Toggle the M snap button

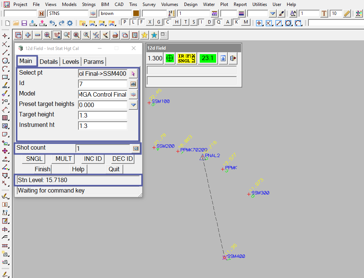click(x=245, y=22)
